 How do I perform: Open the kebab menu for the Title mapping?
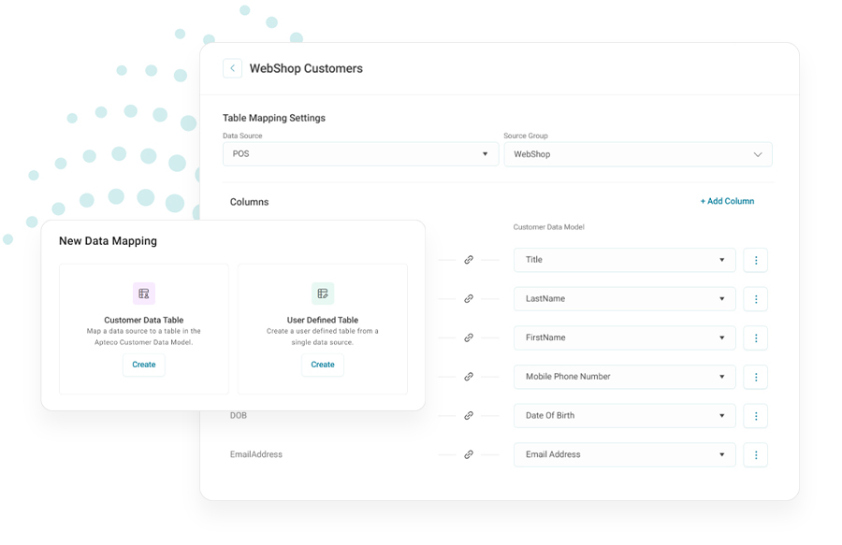click(755, 260)
